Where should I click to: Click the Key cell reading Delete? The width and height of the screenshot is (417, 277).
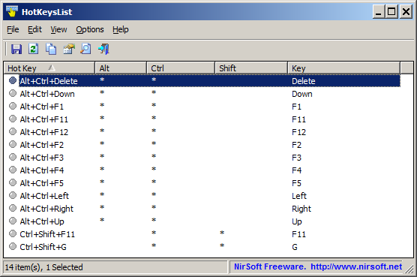point(304,81)
